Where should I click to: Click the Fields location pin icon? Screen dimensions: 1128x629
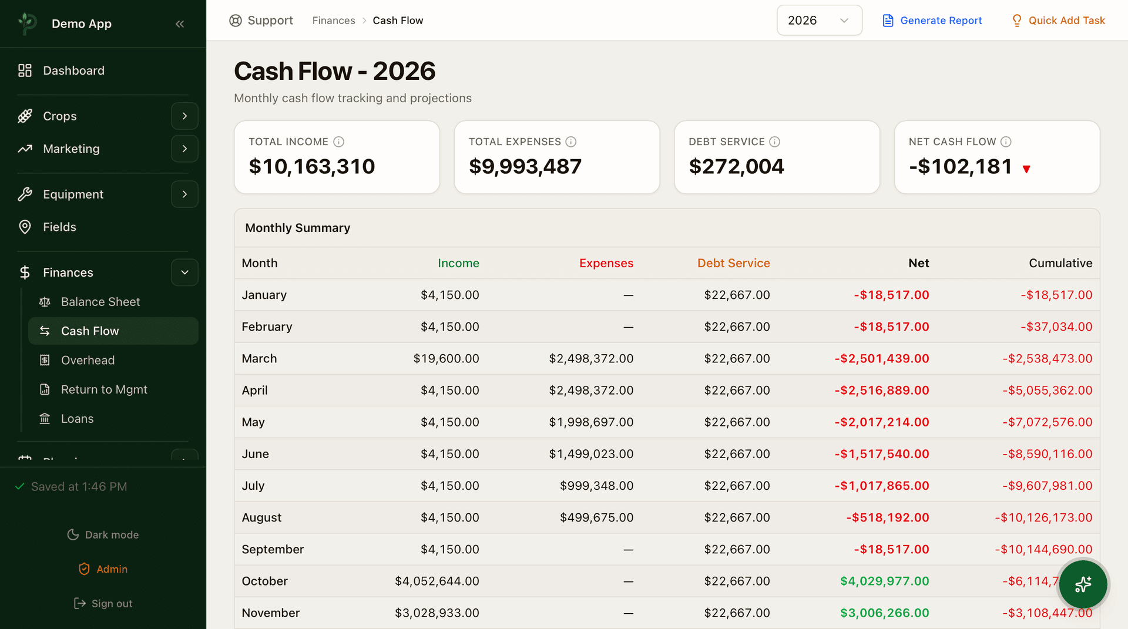pos(25,227)
